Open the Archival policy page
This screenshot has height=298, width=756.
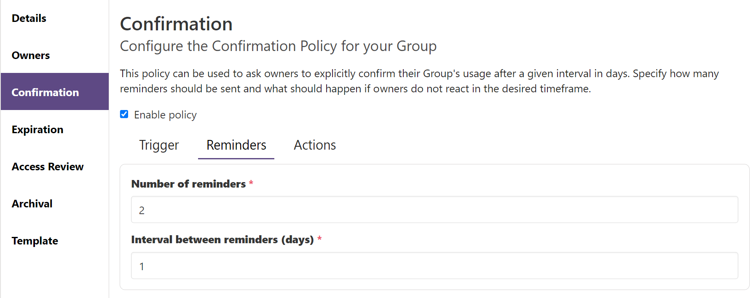(32, 204)
